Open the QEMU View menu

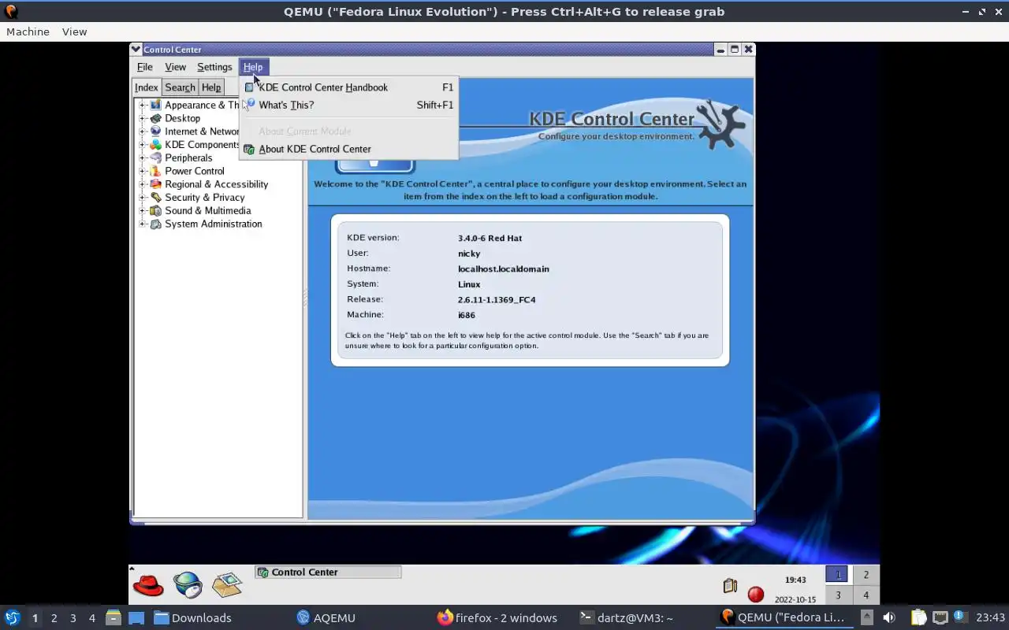[x=74, y=31]
